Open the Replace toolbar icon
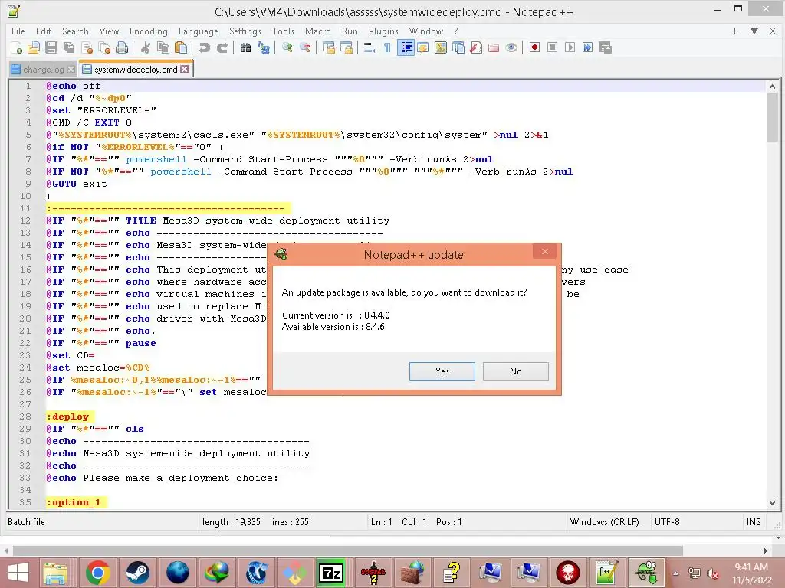 coord(264,47)
